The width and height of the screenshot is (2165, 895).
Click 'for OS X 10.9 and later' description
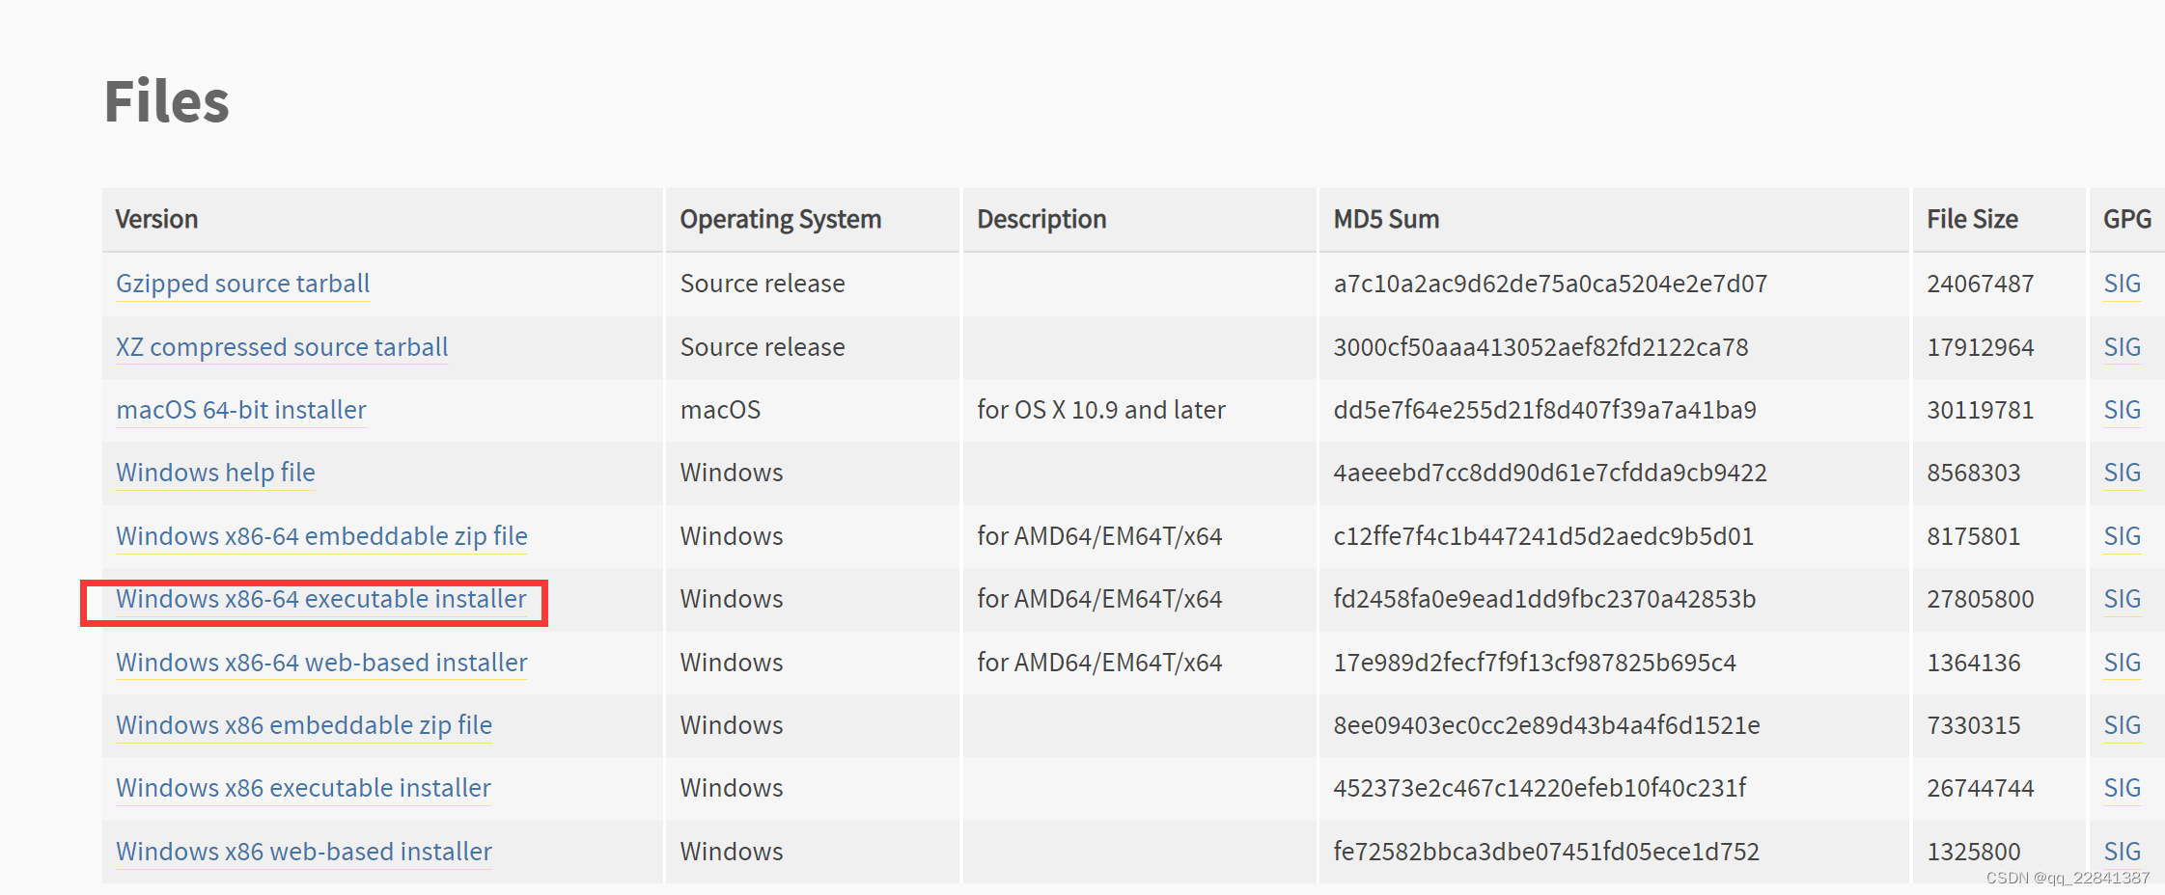1100,410
